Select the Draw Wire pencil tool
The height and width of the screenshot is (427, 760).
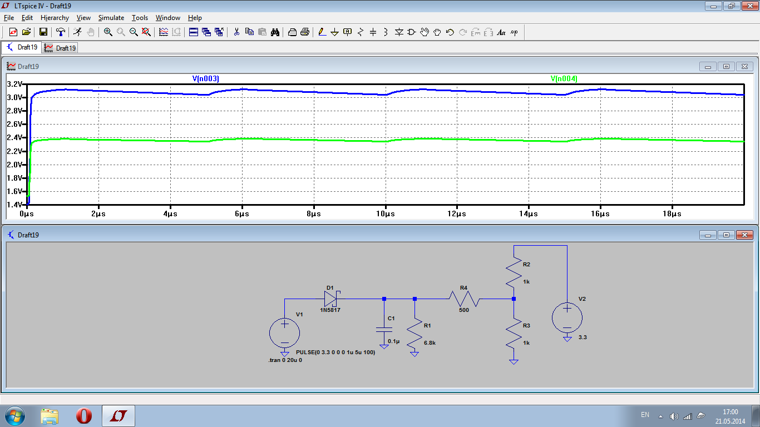[322, 32]
